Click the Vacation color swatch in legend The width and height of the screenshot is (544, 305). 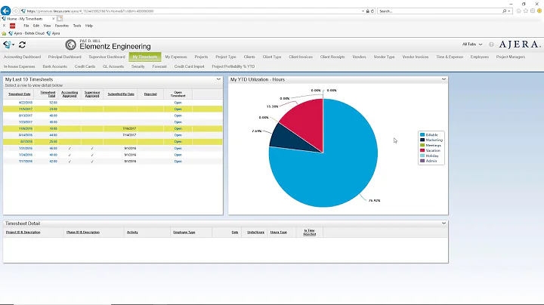pos(422,150)
